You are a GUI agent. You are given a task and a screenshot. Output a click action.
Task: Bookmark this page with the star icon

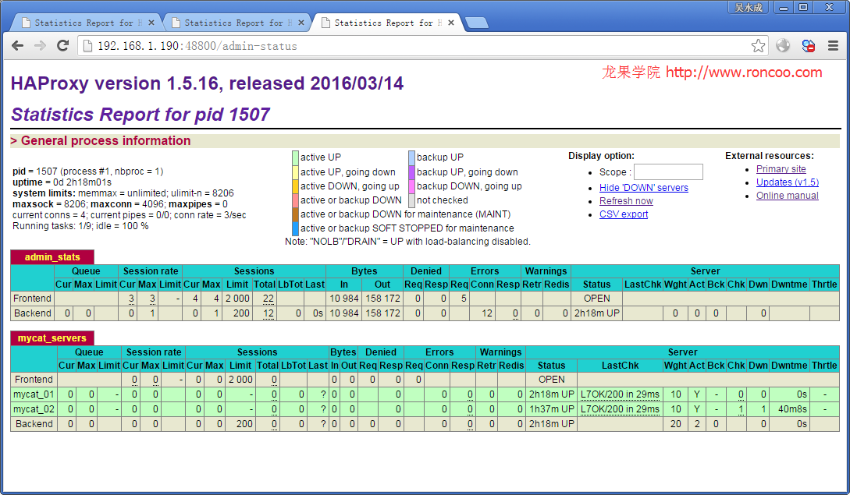click(758, 46)
